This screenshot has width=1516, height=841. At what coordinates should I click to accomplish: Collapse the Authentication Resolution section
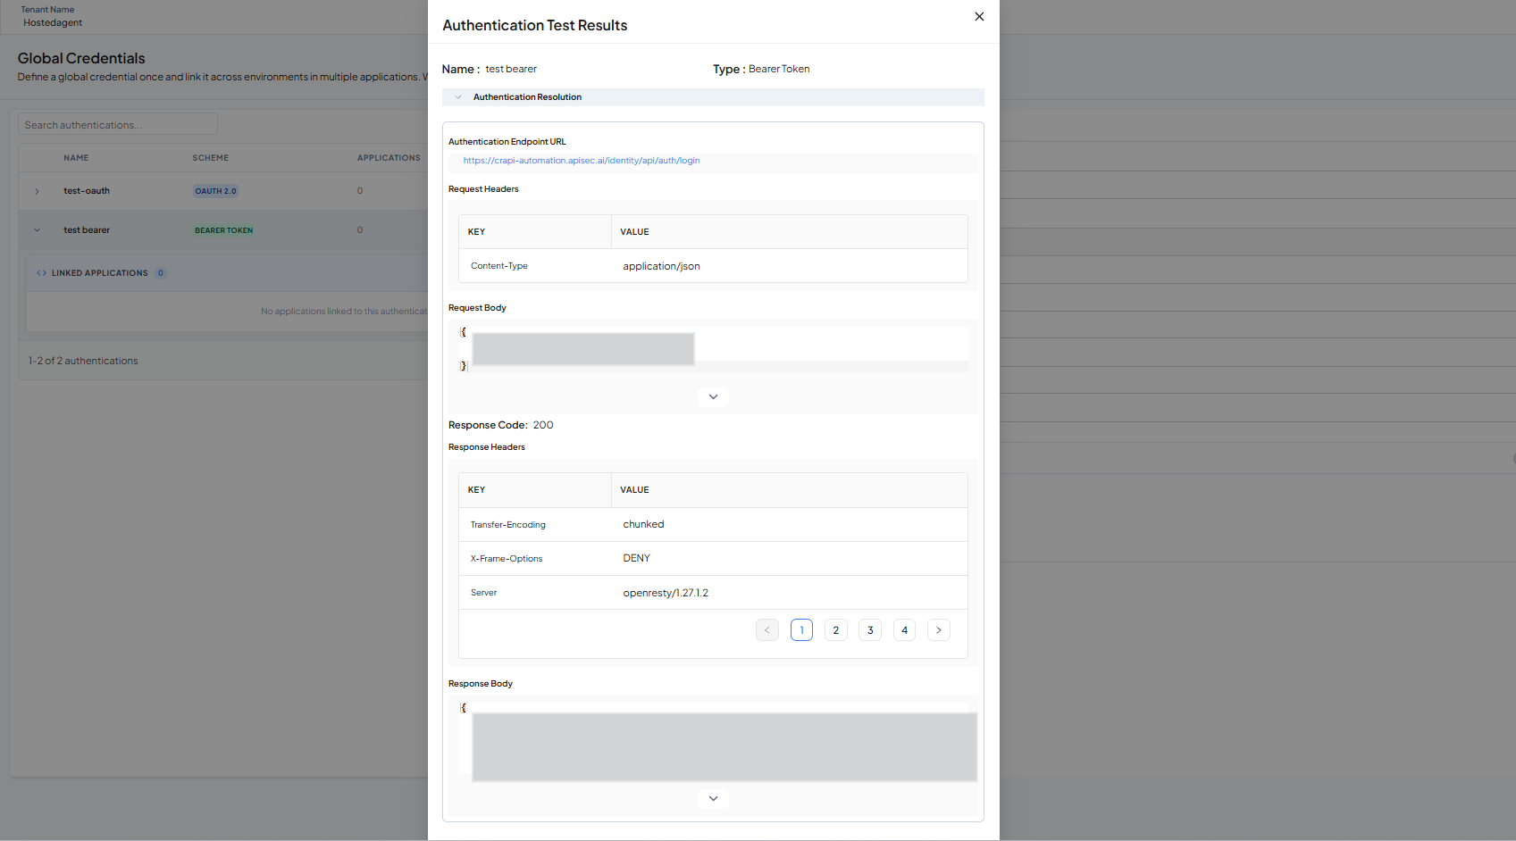click(x=458, y=97)
